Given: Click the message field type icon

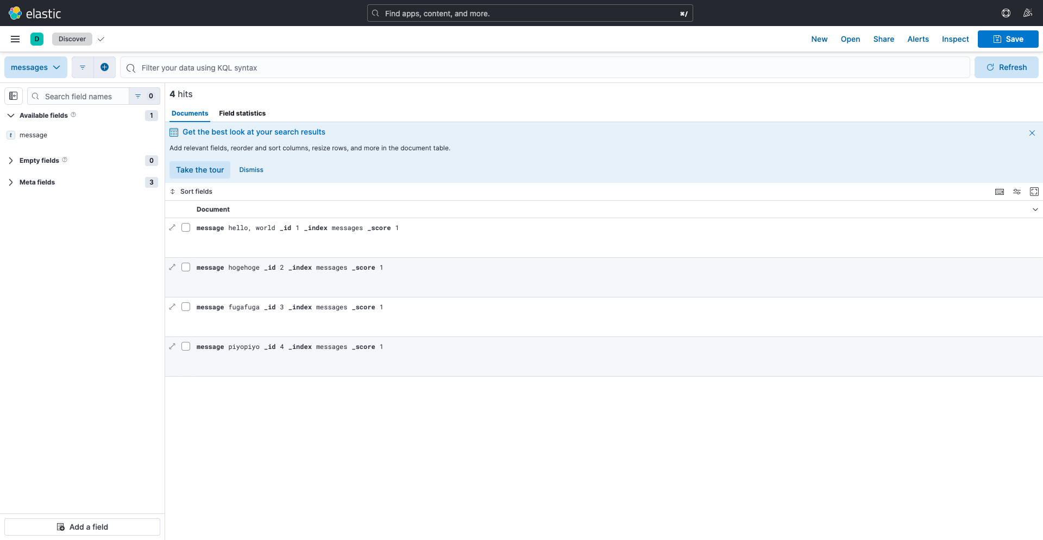Looking at the screenshot, I should click(11, 135).
